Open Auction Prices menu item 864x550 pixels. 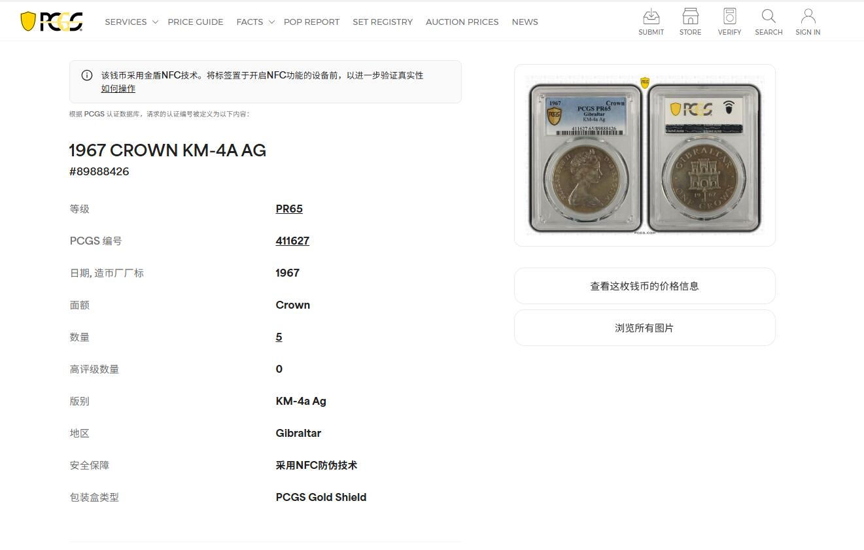462,22
